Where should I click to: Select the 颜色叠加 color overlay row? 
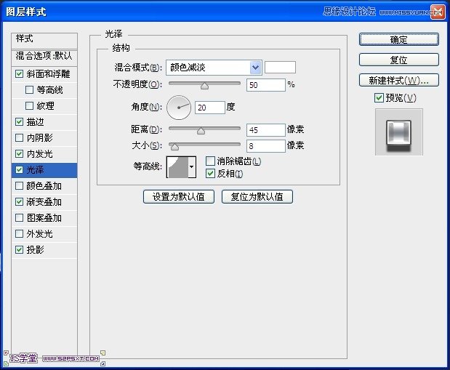point(44,186)
